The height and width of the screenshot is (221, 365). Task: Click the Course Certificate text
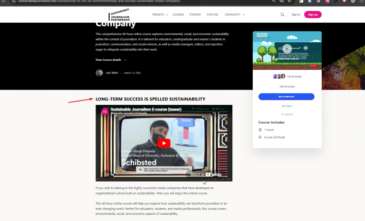(274, 138)
